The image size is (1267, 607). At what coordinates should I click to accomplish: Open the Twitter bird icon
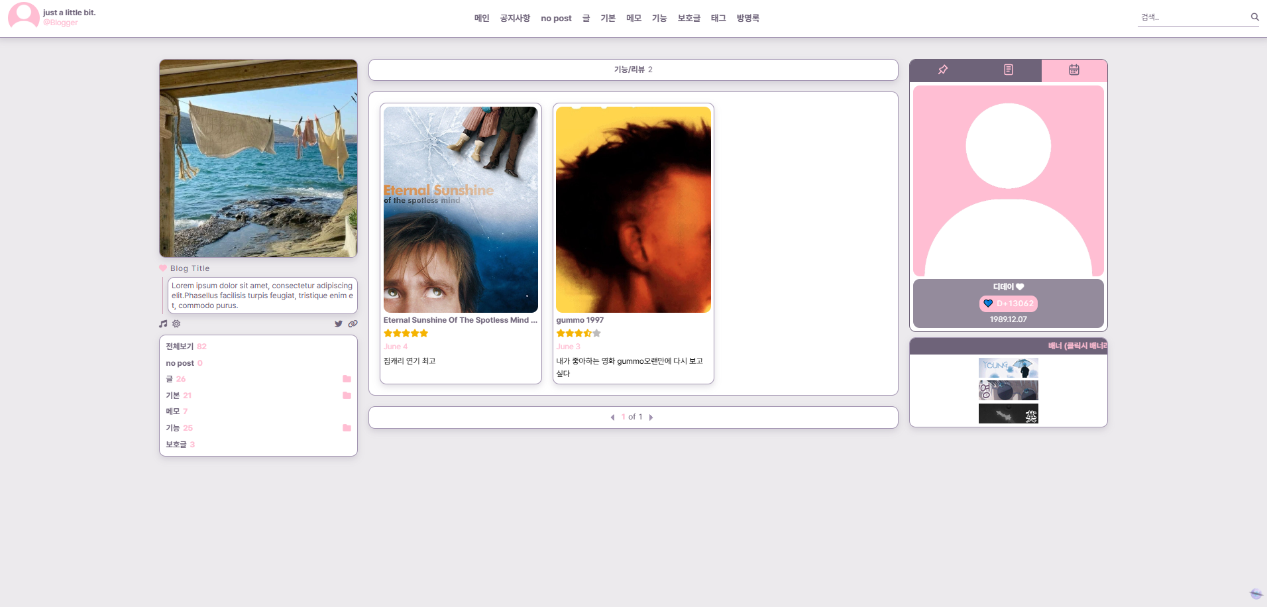pyautogui.click(x=339, y=324)
